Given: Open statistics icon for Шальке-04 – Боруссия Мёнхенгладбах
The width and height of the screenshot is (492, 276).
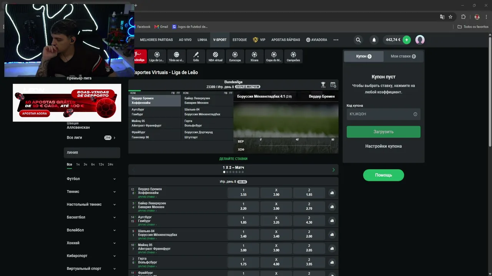Looking at the screenshot, I should click(x=332, y=235).
